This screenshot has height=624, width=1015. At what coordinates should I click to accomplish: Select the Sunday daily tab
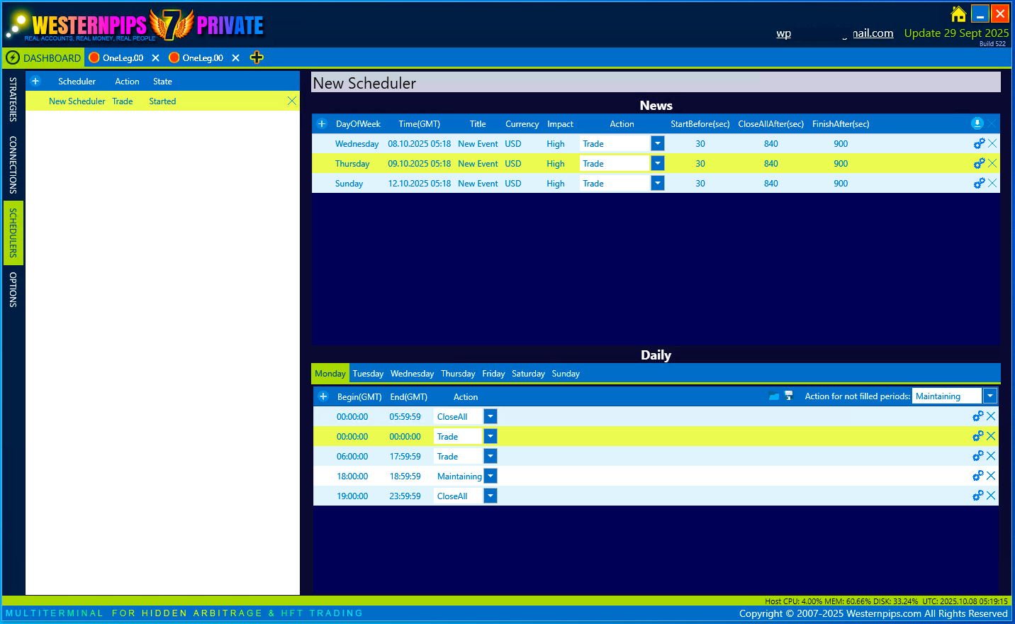point(566,374)
